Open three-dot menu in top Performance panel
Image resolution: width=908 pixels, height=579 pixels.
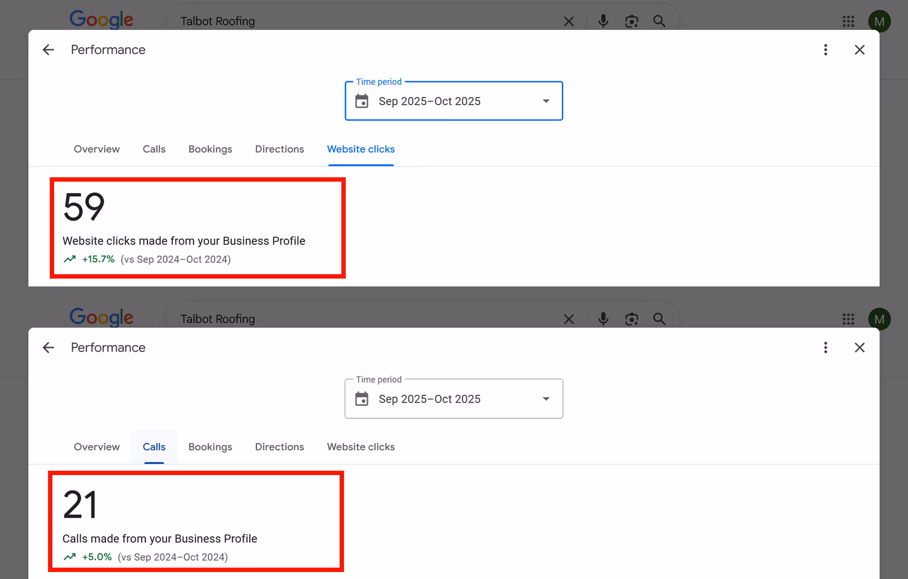[x=825, y=50]
